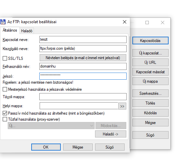Enable the SSL/TLS checkbox
The image size is (175, 161).
pos(5,58)
